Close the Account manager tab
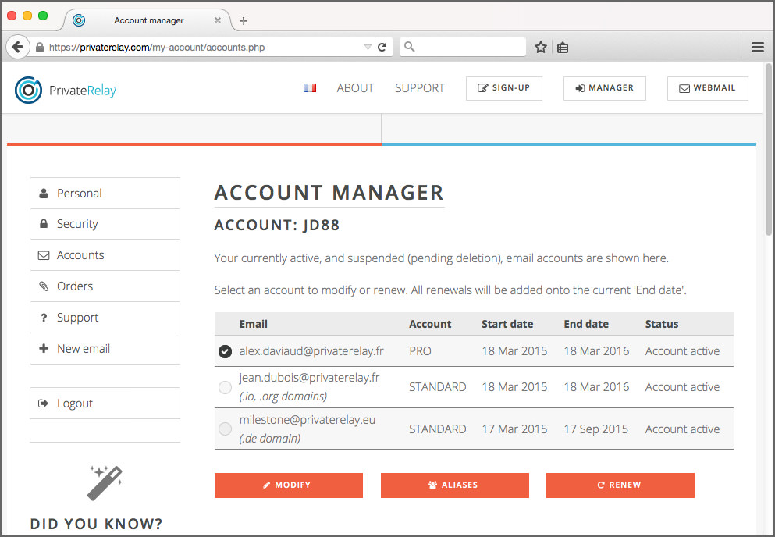775x537 pixels. pos(218,20)
